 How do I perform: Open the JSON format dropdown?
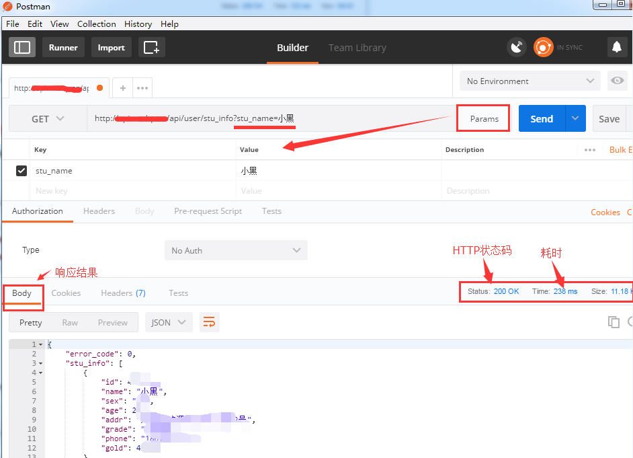coord(169,322)
